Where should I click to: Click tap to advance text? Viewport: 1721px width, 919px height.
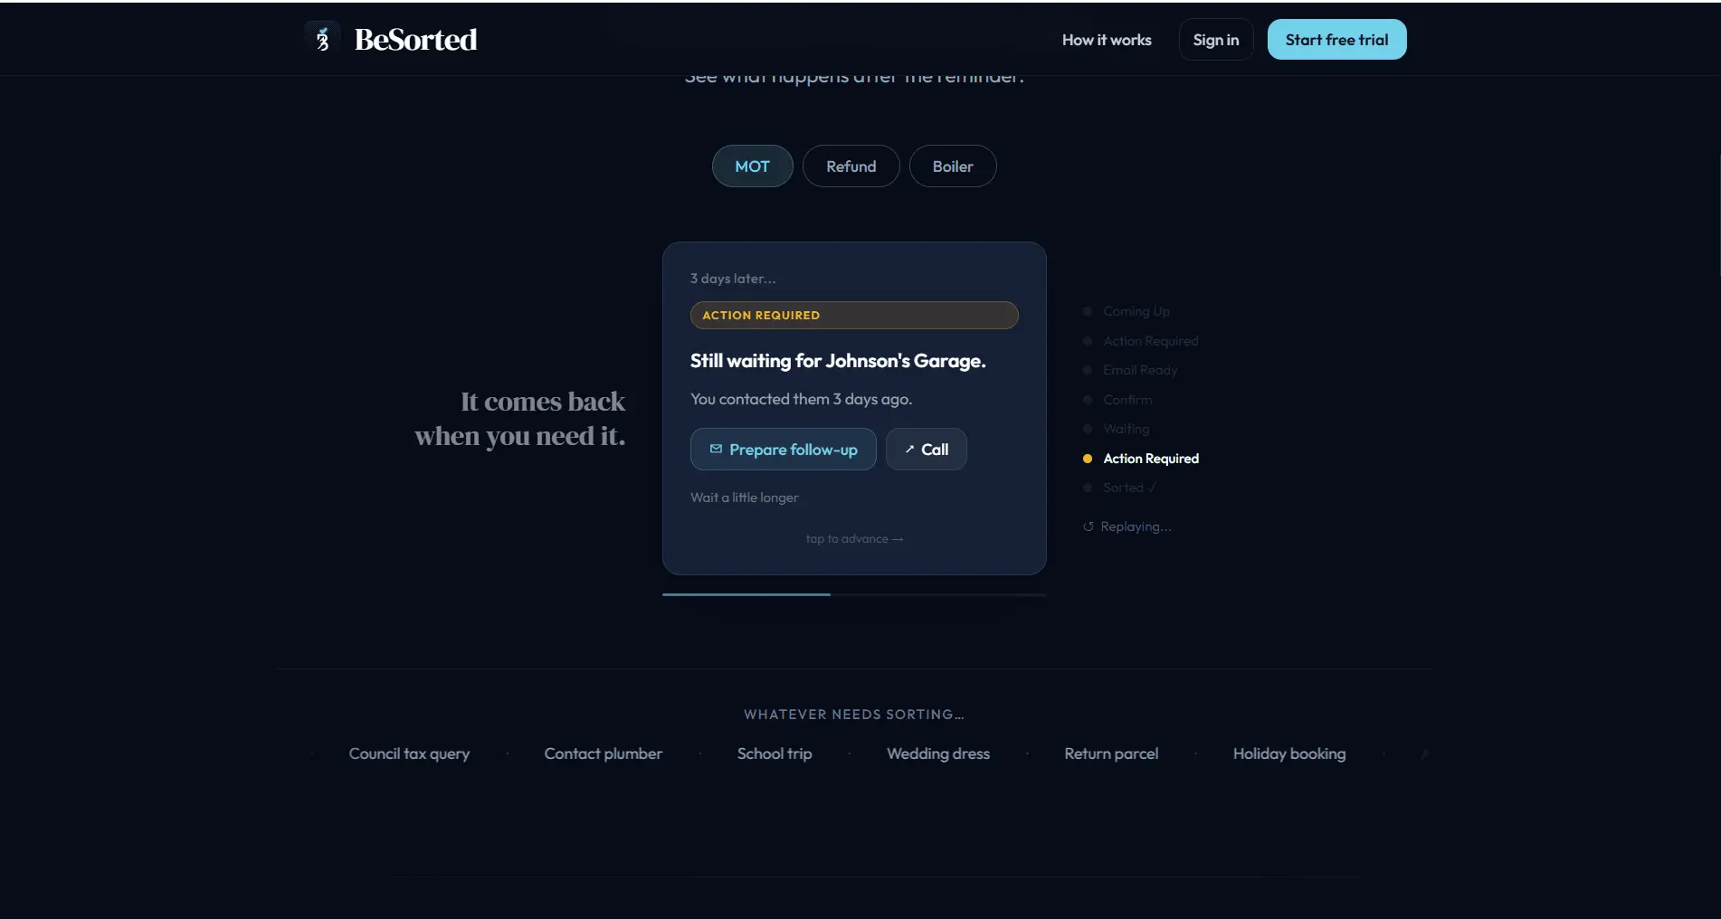(854, 539)
